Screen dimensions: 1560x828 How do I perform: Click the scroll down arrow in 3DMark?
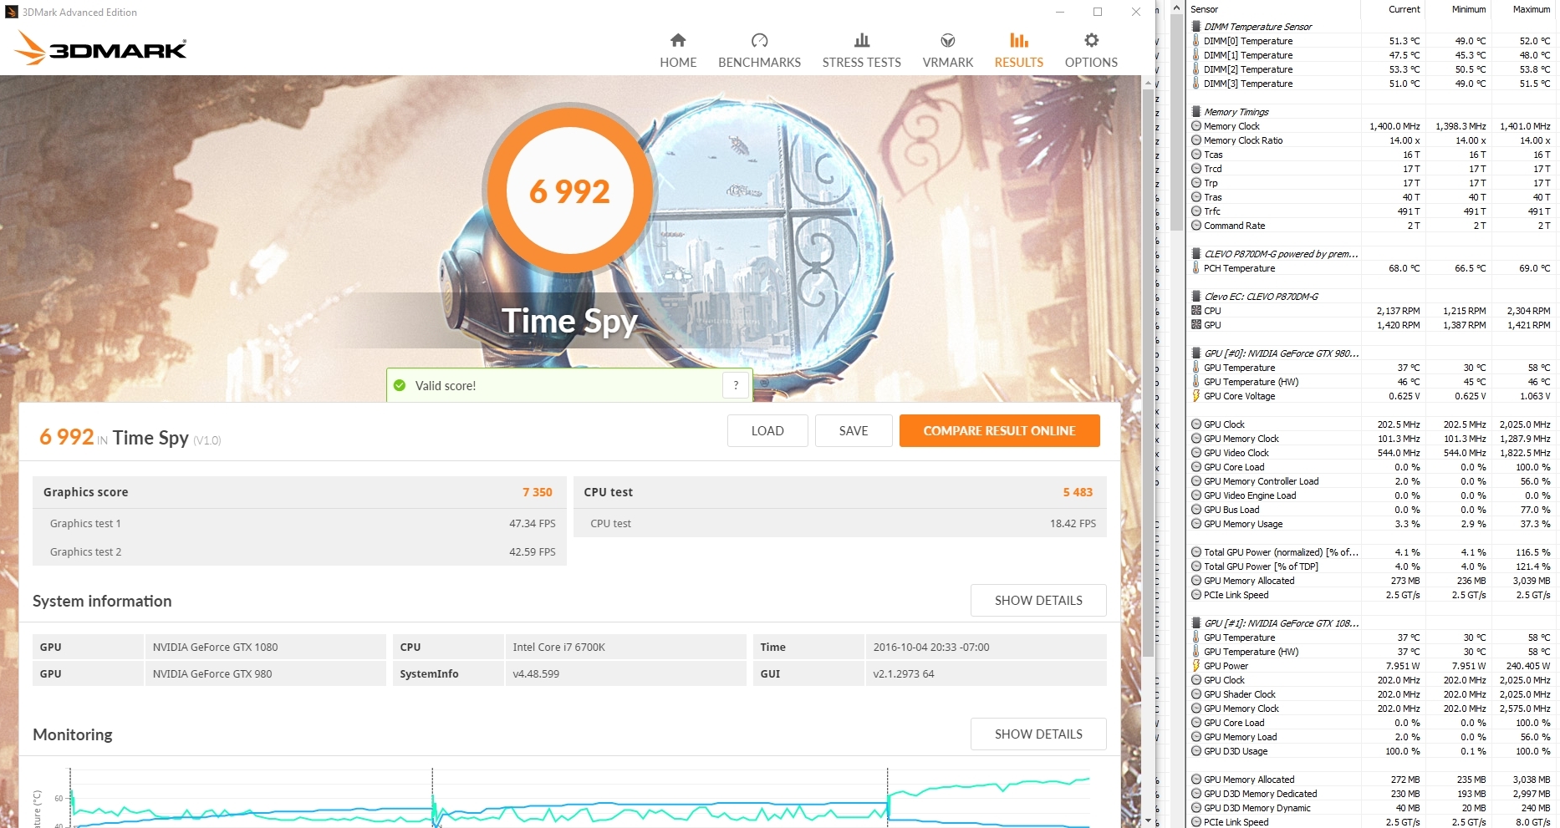point(1148,820)
